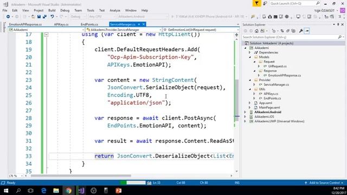Image resolution: width=347 pixels, height=195 pixels.
Task: Open the Toolbox side panel tab
Action: [x=4, y=27]
